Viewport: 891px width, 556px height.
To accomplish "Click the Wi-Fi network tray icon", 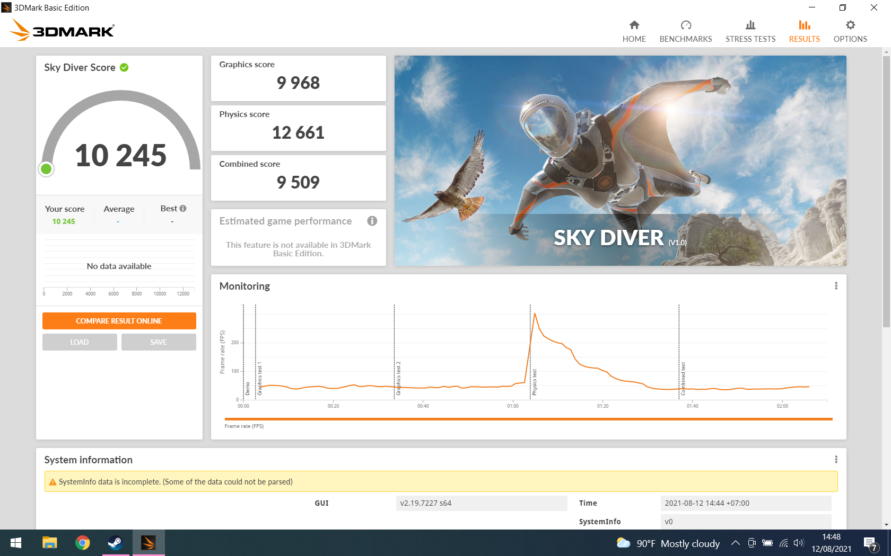I will pyautogui.click(x=783, y=543).
